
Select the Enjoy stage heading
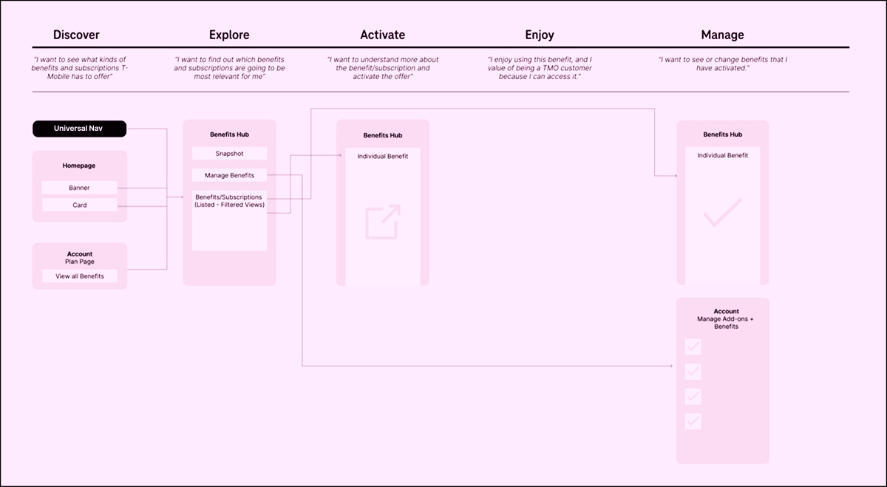539,35
